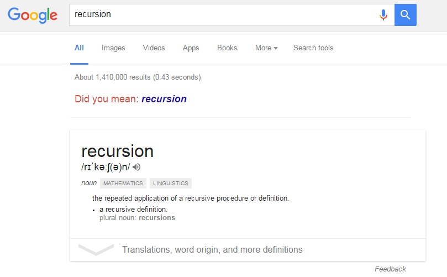The image size is (447, 277).
Task: Switch to the Videos tab
Action: pos(154,48)
